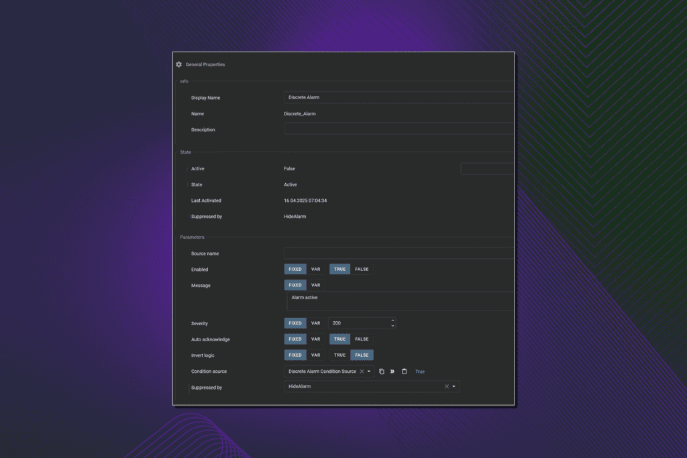The width and height of the screenshot is (687, 458).
Task: Click the Source name input field
Action: 399,253
